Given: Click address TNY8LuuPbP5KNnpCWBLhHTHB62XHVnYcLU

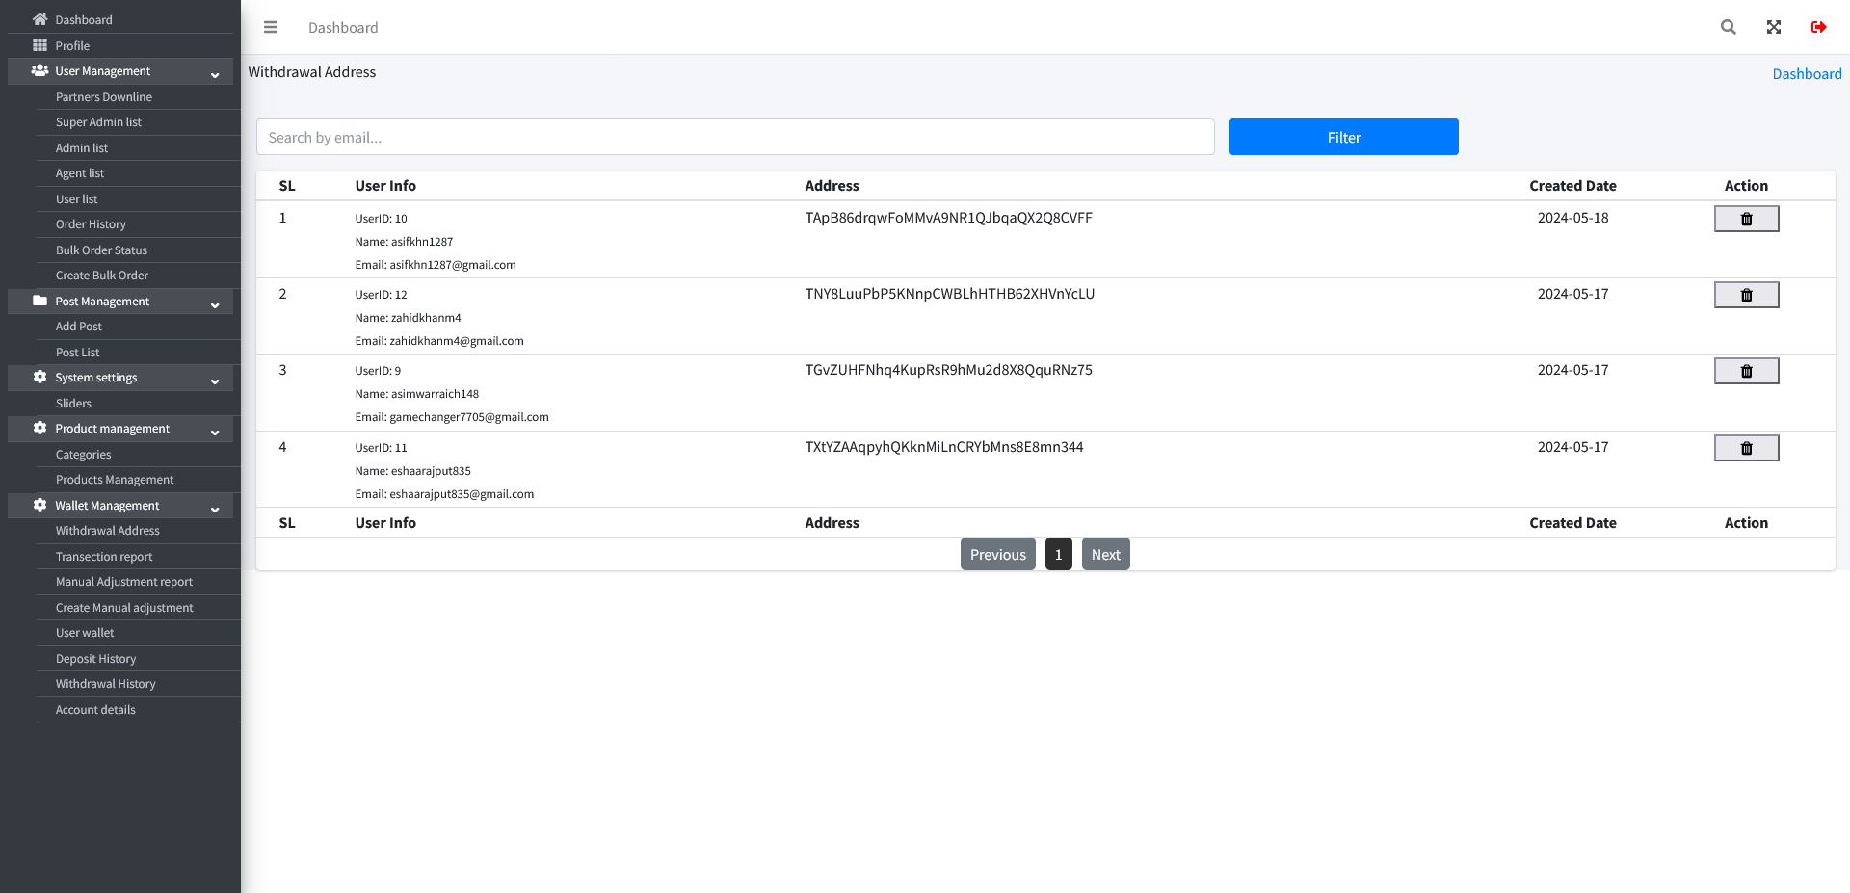Looking at the screenshot, I should tap(949, 294).
